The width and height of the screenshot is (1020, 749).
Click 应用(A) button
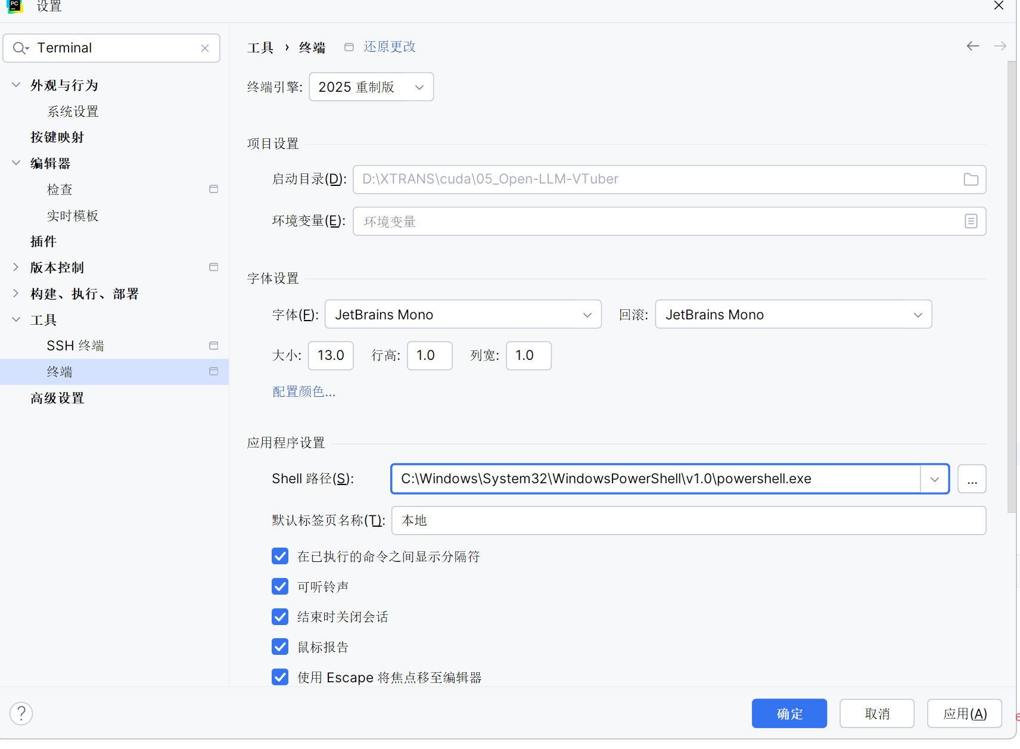pos(965,713)
